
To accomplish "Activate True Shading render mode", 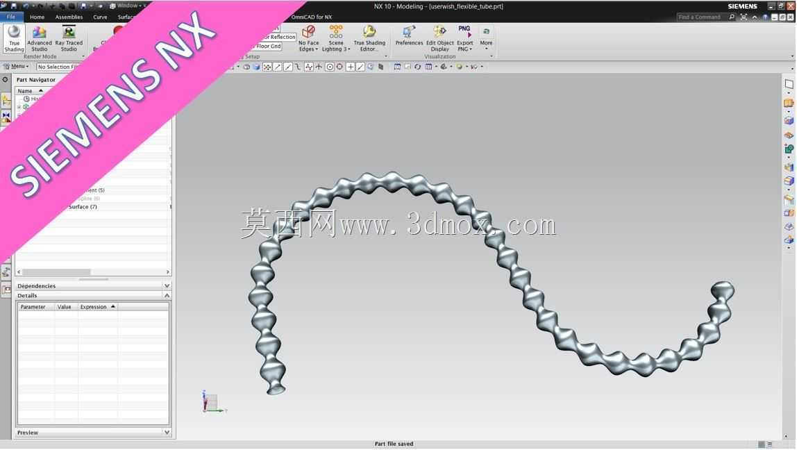I will click(x=14, y=39).
